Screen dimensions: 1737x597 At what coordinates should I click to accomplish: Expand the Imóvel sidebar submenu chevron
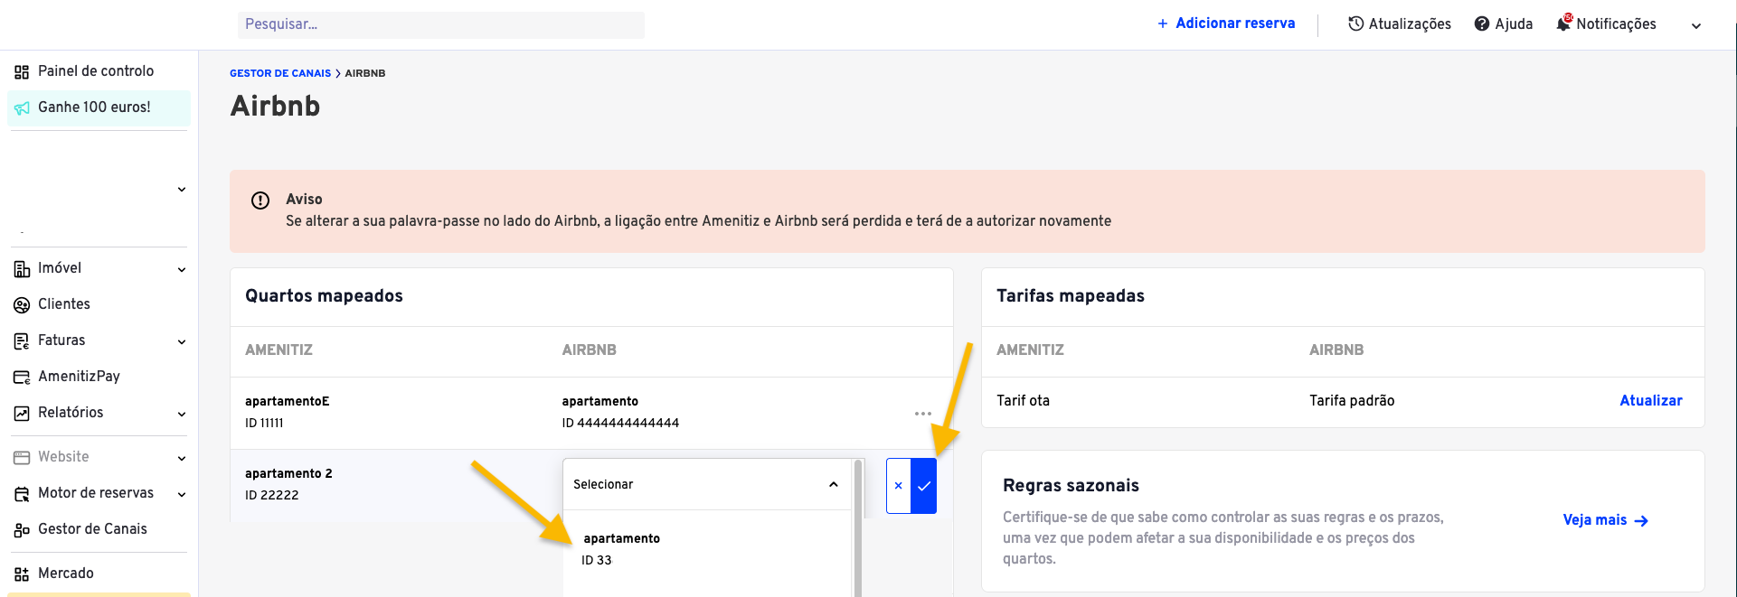(182, 270)
